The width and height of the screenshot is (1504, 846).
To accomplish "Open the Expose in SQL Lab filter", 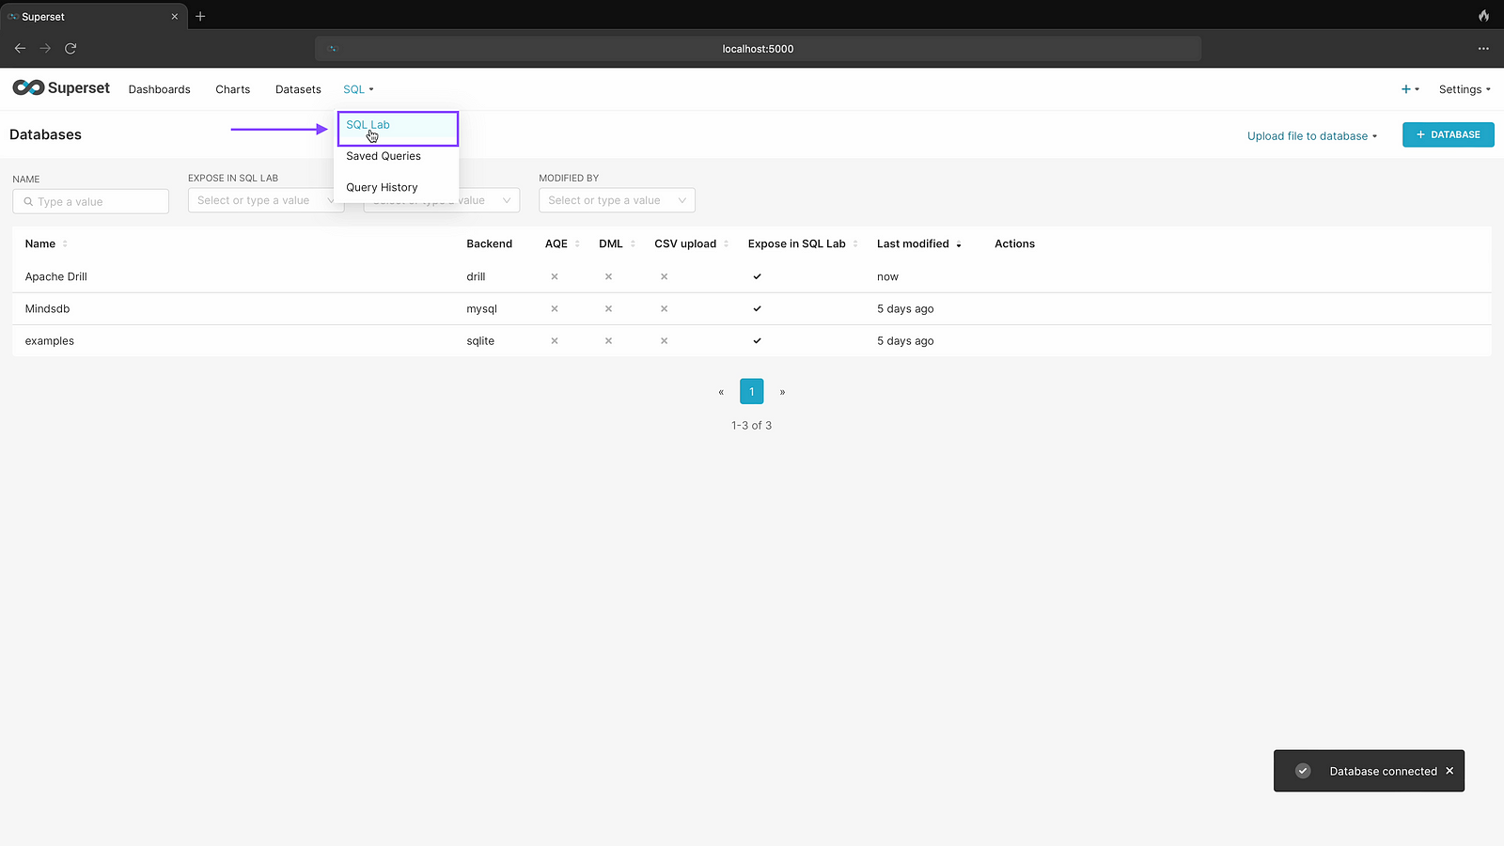I will point(263,200).
